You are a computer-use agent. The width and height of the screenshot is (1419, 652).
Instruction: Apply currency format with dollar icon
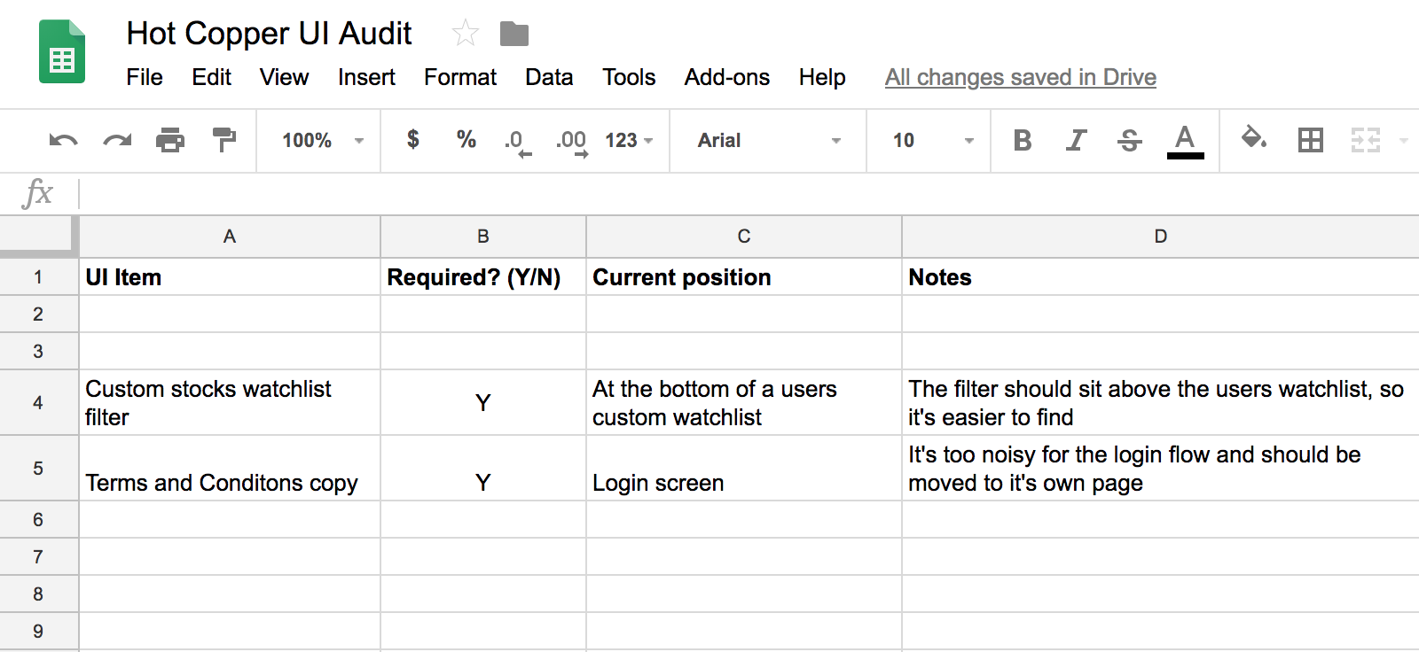(x=412, y=139)
